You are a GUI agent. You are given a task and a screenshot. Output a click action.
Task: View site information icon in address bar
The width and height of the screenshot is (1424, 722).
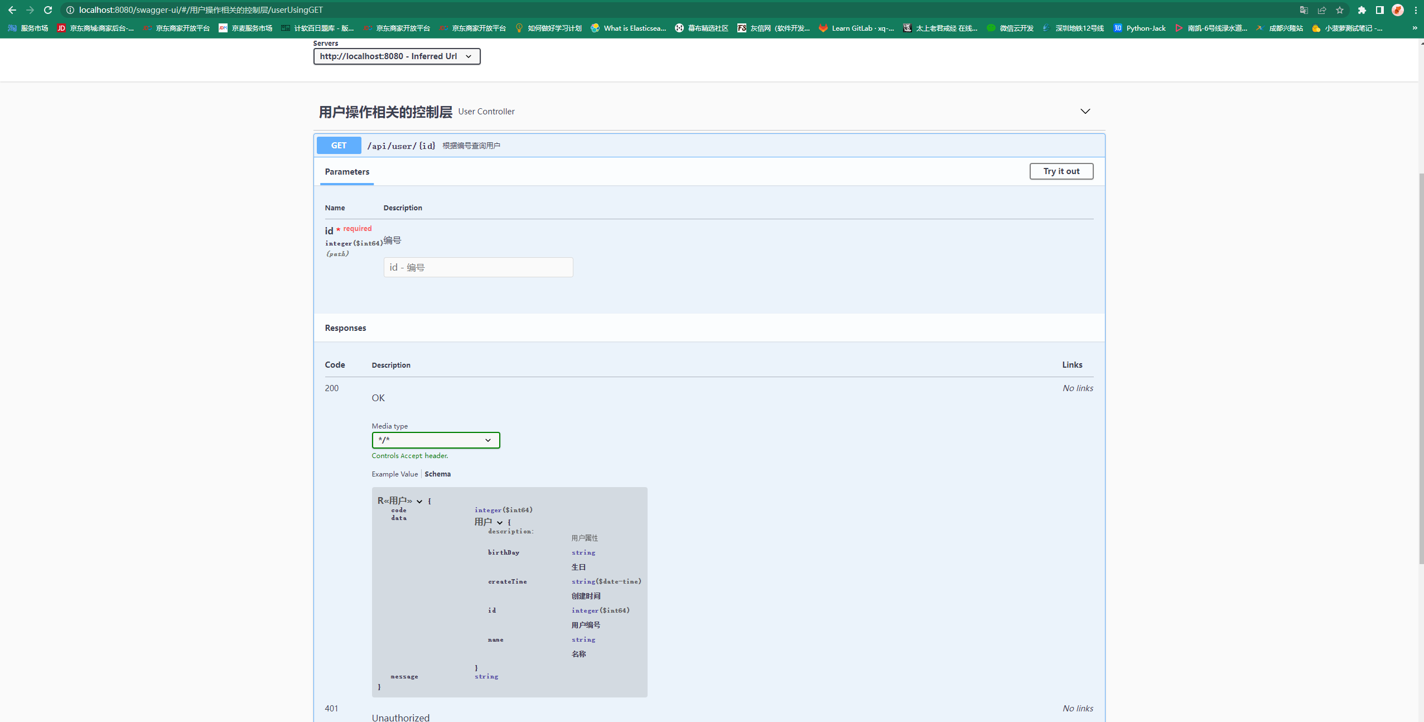[x=70, y=10]
